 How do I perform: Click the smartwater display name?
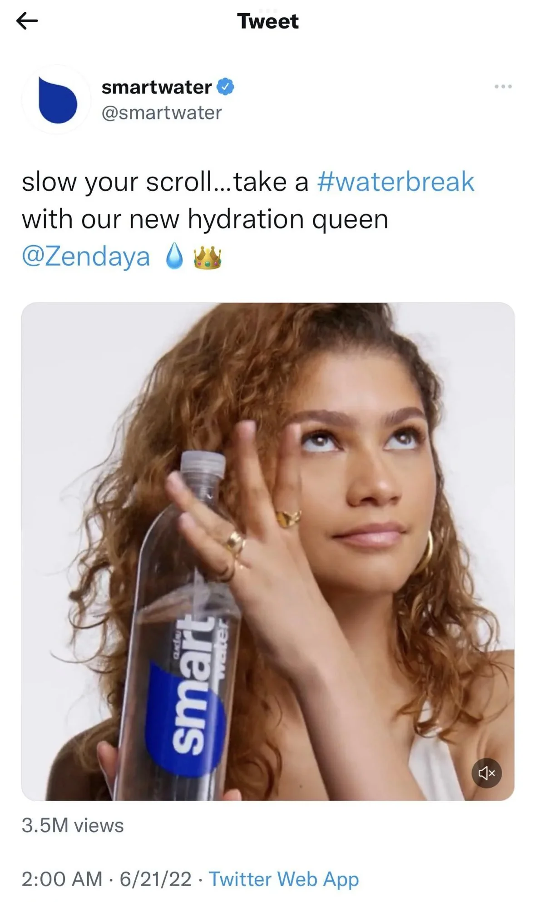pos(157,87)
